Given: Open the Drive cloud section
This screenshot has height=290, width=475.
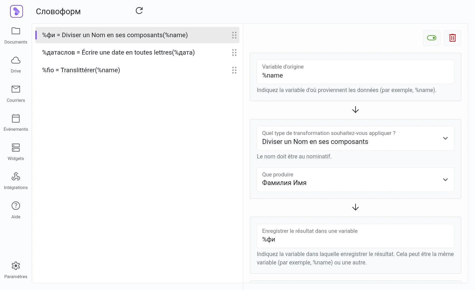Looking at the screenshot, I should tap(16, 65).
